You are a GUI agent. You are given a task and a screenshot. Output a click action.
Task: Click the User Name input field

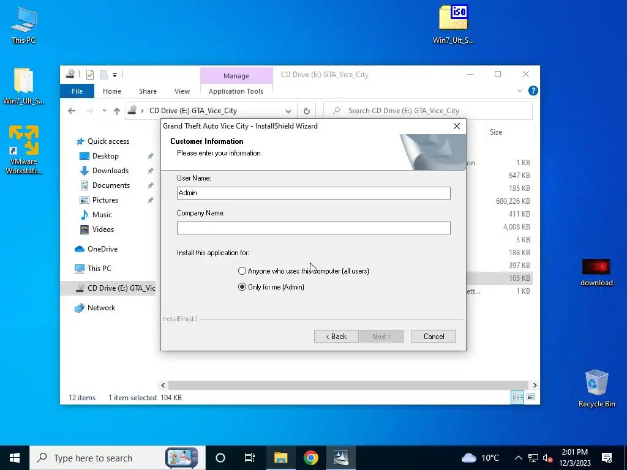click(313, 193)
